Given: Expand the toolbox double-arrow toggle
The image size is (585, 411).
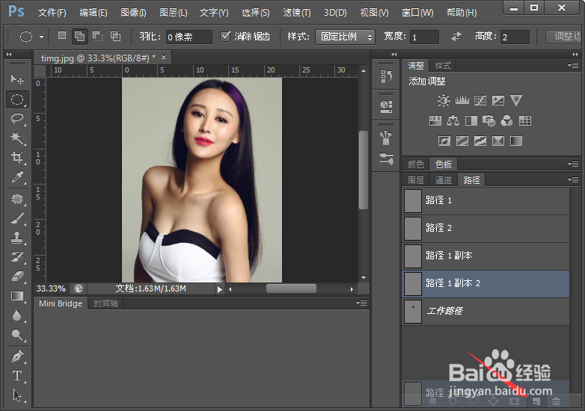Looking at the screenshot, I should (x=9, y=54).
